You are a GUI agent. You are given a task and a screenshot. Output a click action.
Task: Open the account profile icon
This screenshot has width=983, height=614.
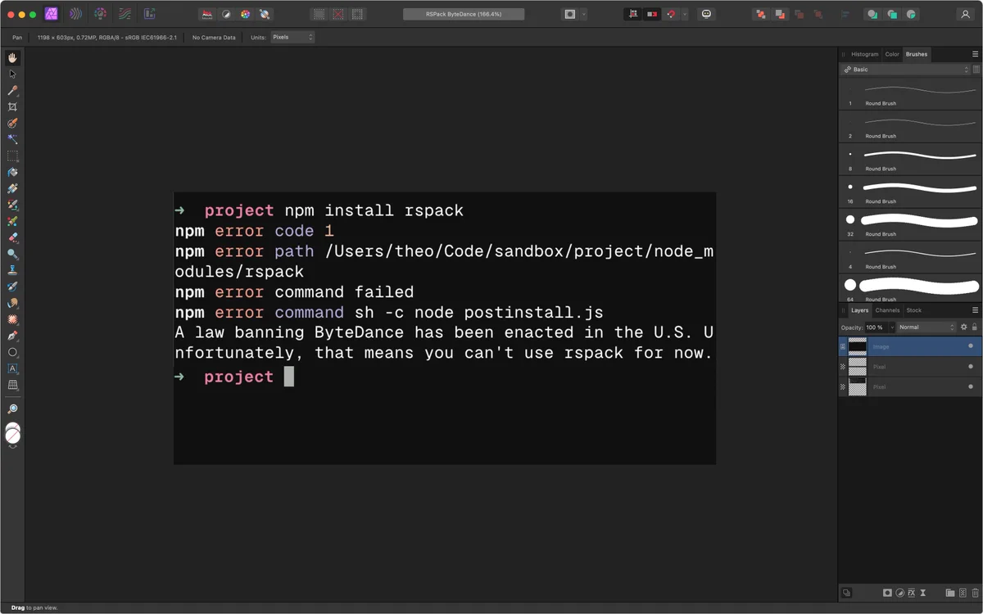point(965,14)
